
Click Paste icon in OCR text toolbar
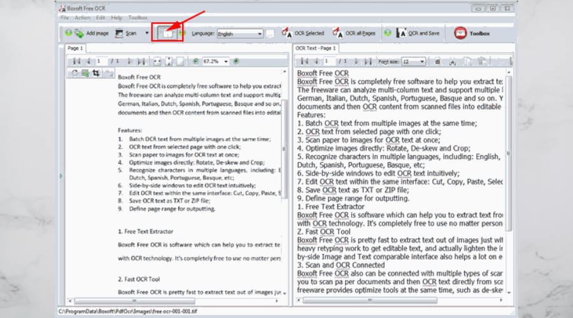[482, 61]
